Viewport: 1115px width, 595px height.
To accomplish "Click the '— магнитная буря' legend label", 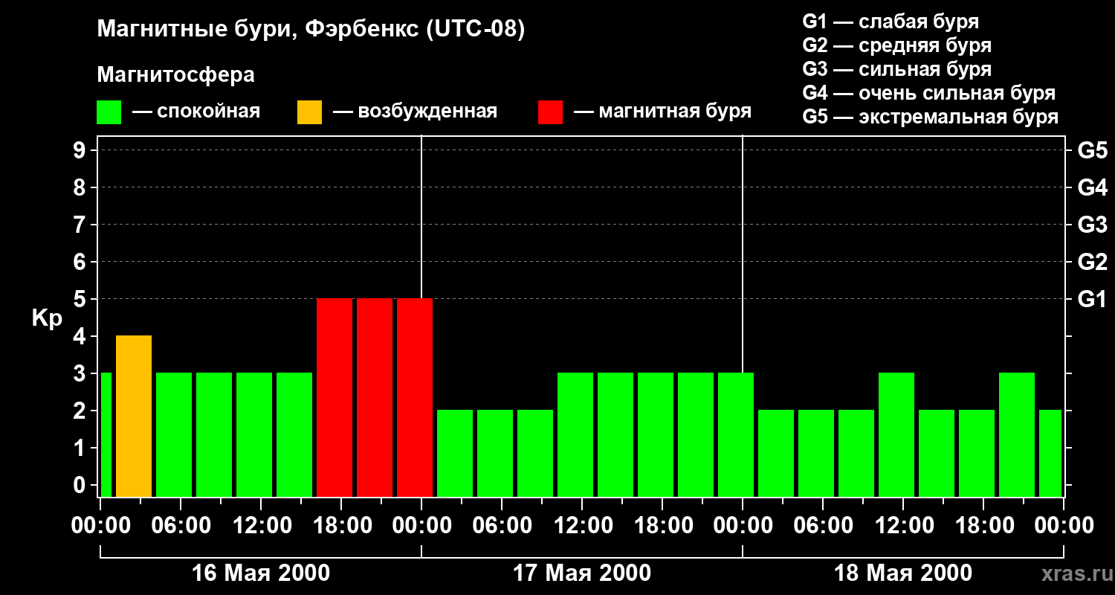I will (x=663, y=112).
